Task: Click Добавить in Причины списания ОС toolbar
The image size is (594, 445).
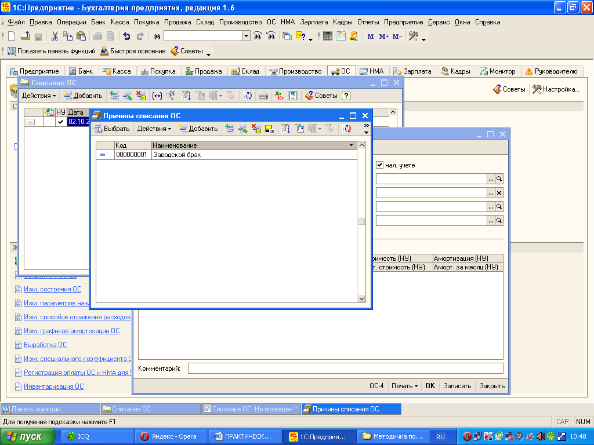Action: coord(198,129)
